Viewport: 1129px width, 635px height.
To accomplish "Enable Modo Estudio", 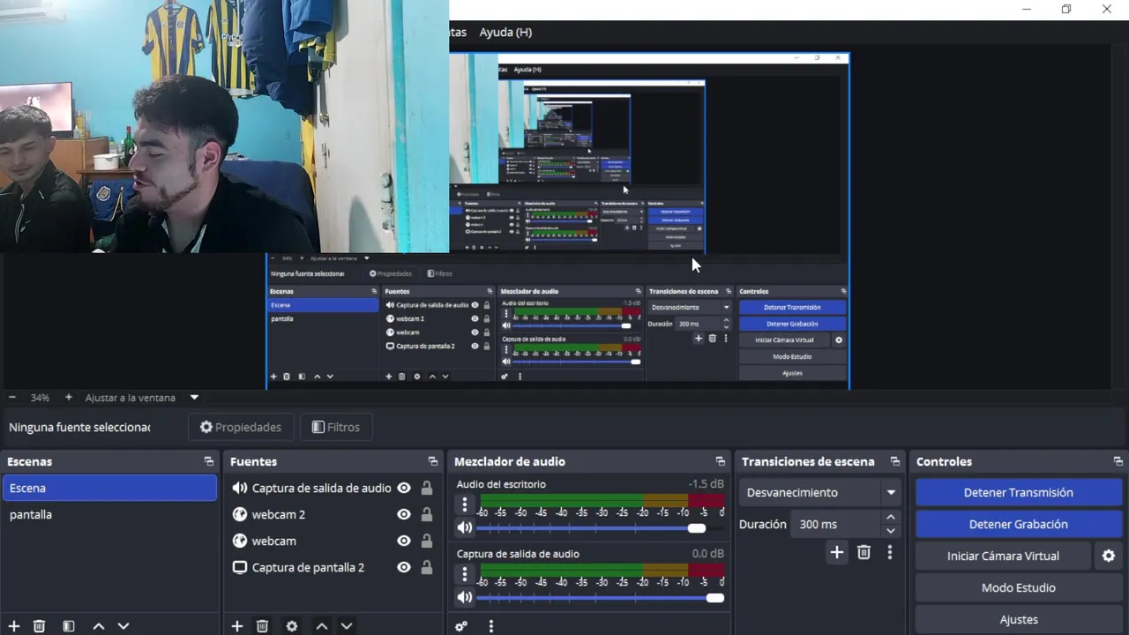I will 1019,587.
